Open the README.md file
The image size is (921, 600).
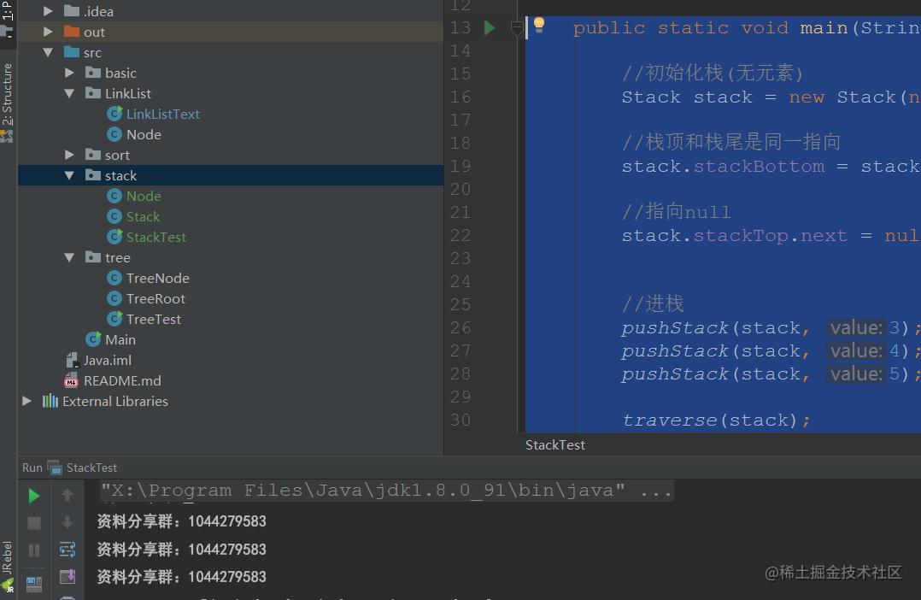click(122, 381)
